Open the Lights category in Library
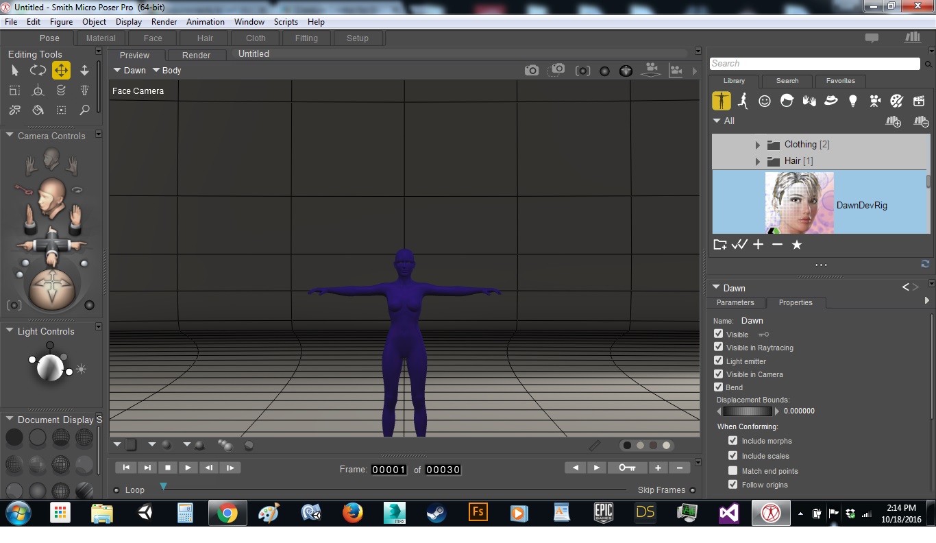This screenshot has height=543, width=936. (852, 101)
